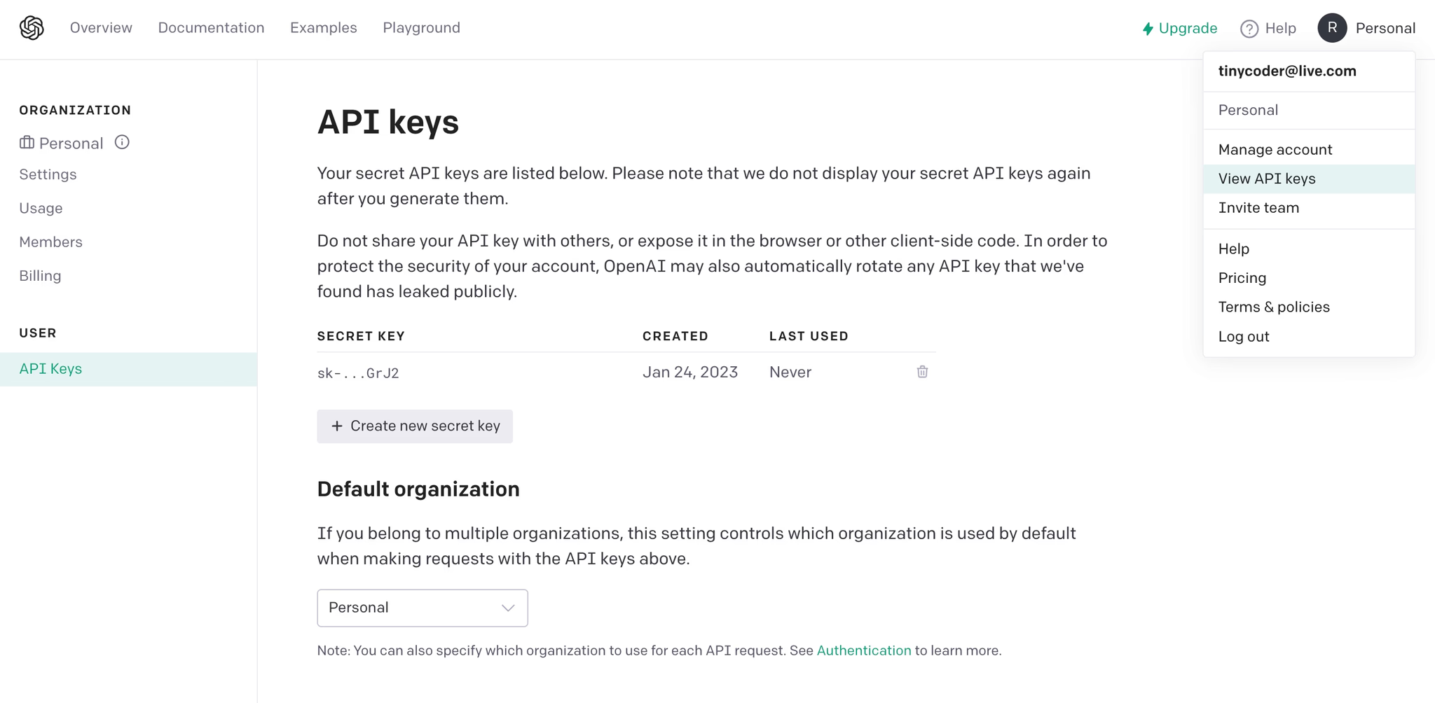Click the Upgrade lightning bolt icon
Image resolution: width=1435 pixels, height=703 pixels.
pyautogui.click(x=1148, y=29)
